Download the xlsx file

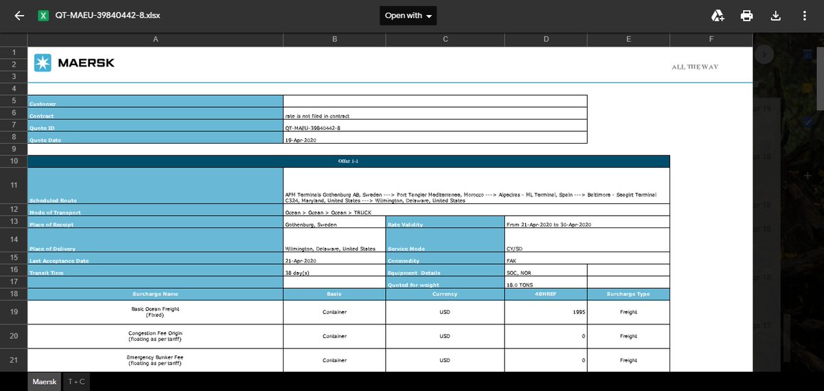pos(776,15)
